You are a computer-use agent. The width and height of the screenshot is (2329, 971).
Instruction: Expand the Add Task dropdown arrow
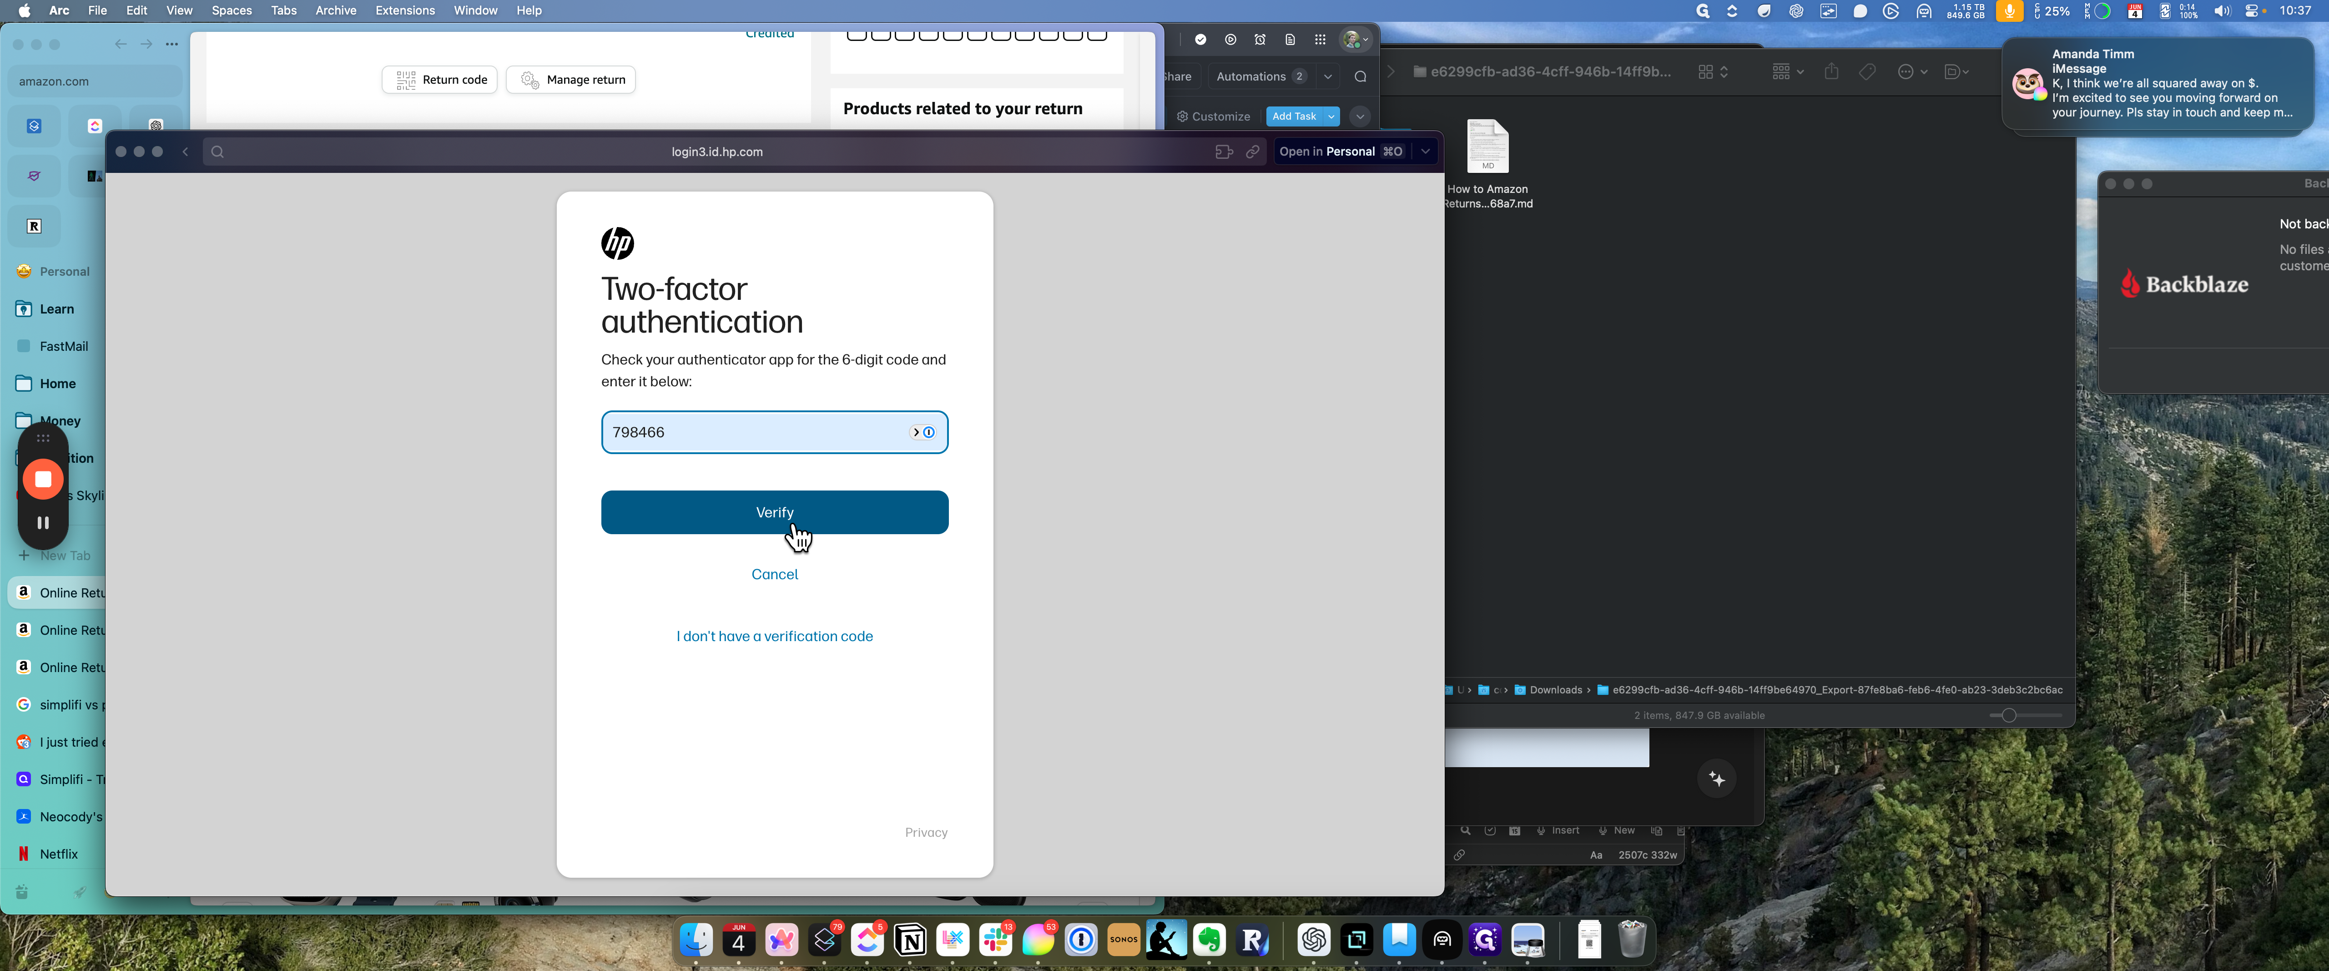point(1331,116)
